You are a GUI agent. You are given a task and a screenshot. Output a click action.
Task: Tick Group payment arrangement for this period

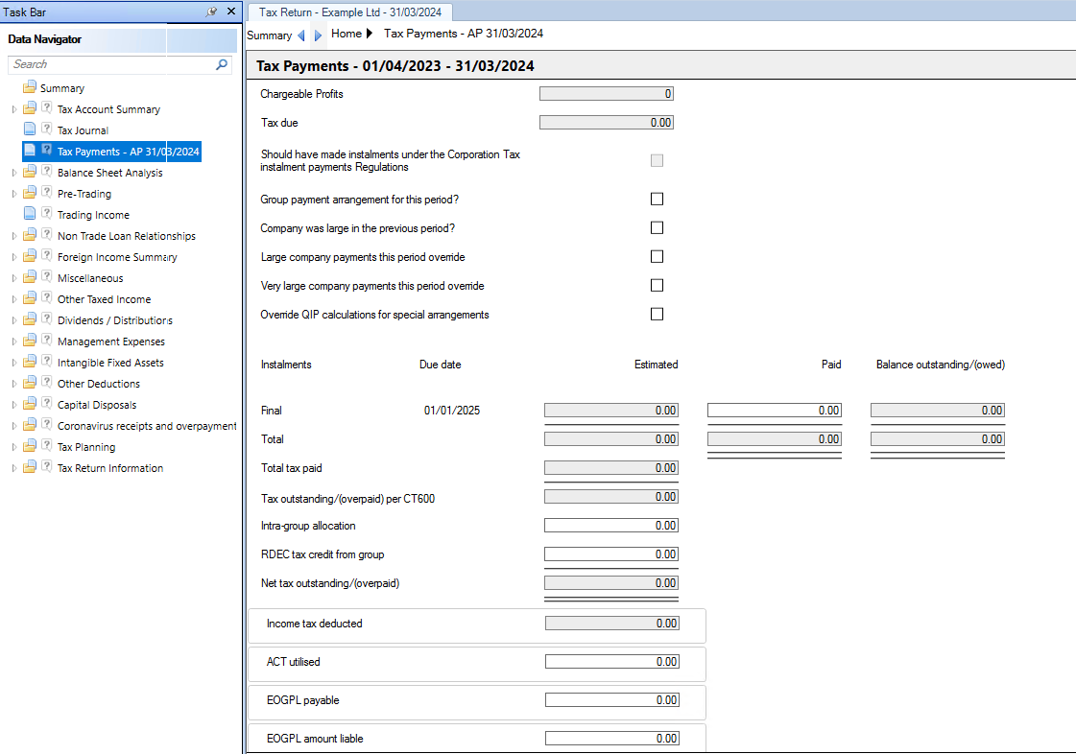[x=657, y=199]
